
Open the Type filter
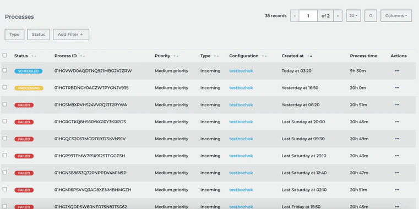(14, 35)
